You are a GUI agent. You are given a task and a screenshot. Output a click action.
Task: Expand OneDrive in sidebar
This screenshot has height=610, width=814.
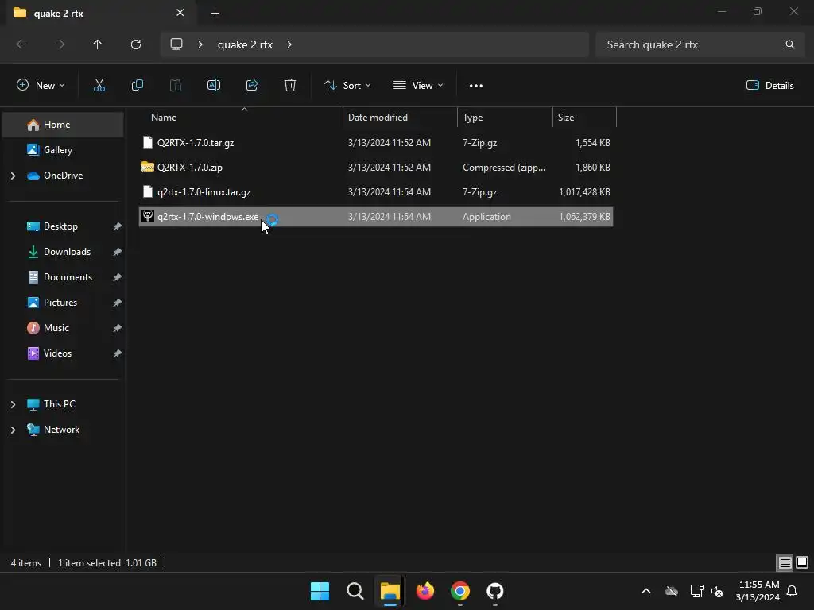click(13, 176)
